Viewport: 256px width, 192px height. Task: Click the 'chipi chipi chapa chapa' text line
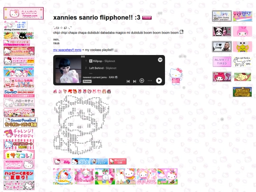(x=116, y=33)
